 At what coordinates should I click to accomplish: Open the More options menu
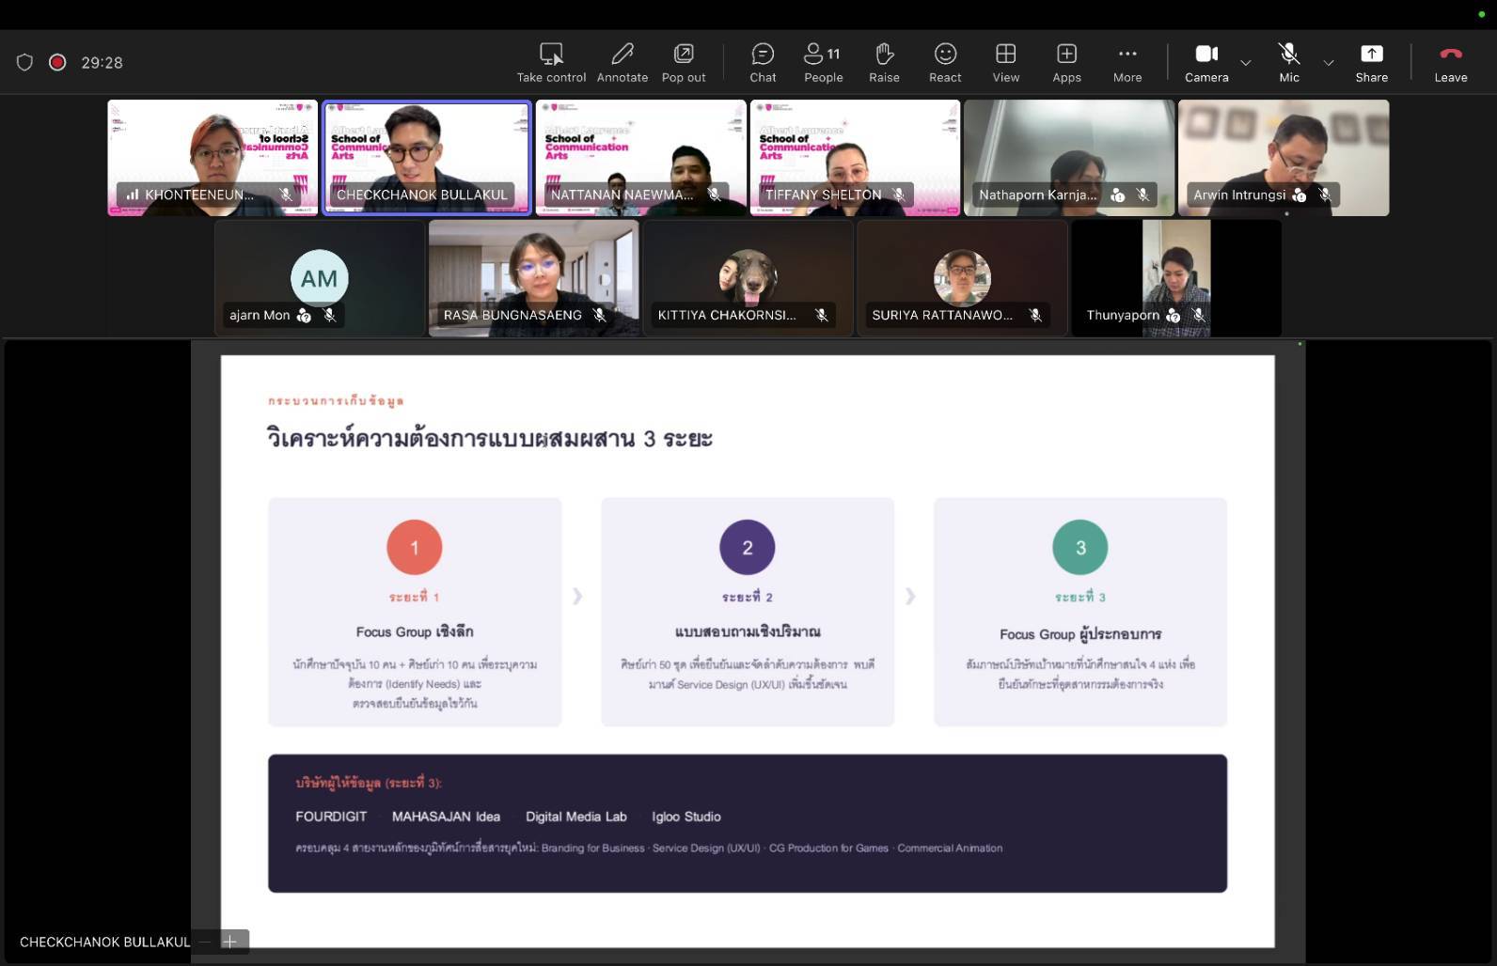pos(1127,62)
